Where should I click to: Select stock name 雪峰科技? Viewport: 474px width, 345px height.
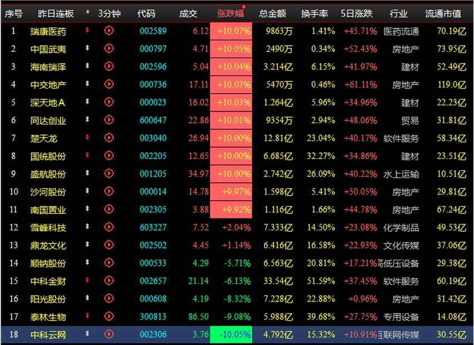(48, 227)
